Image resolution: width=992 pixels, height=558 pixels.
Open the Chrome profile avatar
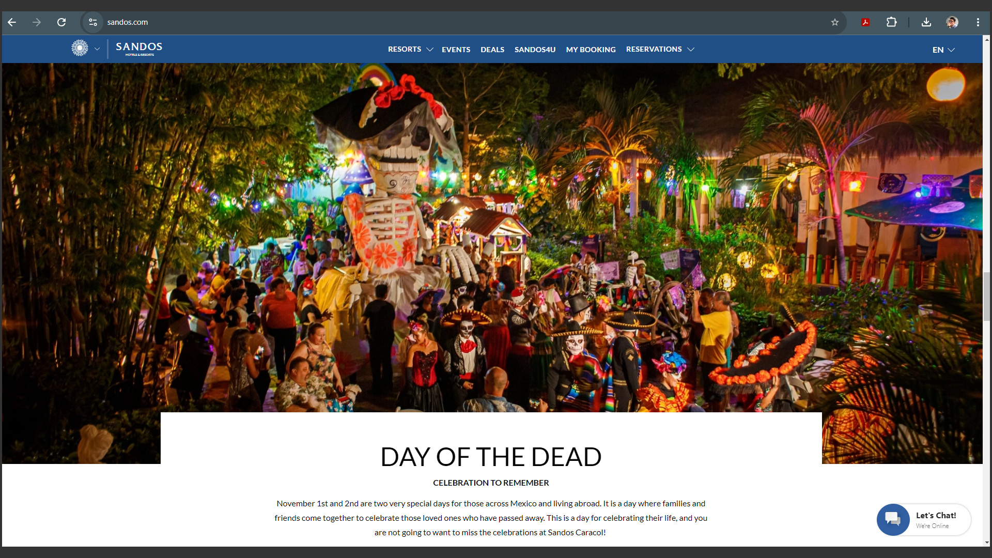point(952,22)
